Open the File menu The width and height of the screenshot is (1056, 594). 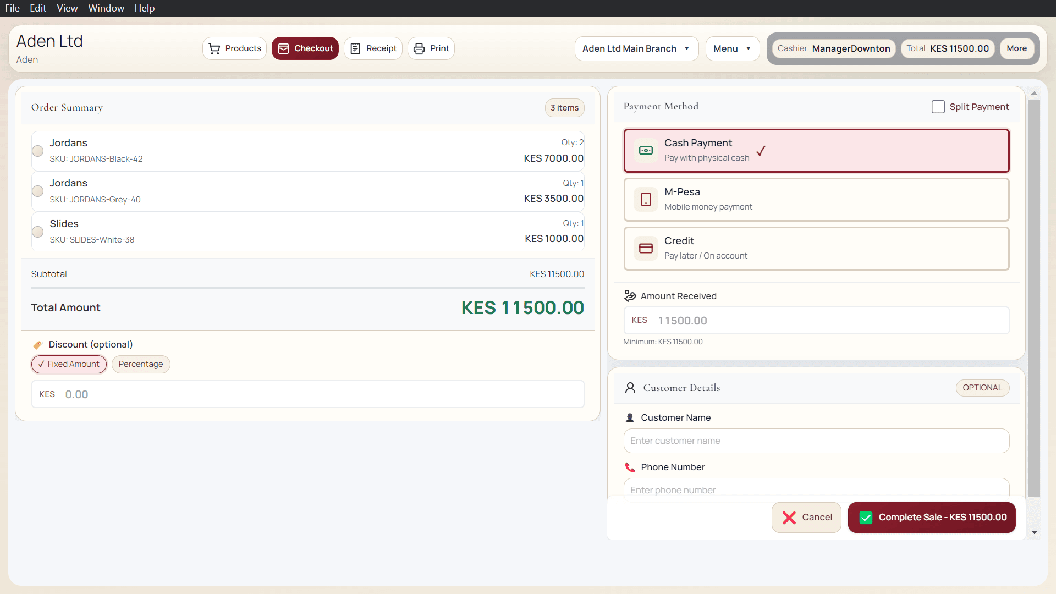(13, 8)
